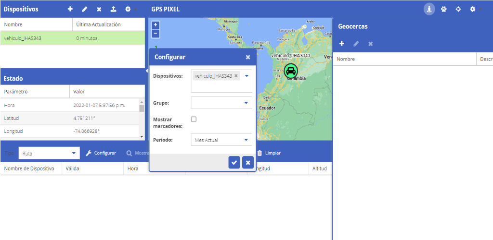Click Válida column header in report table
Viewport: 493px width, 240px height.
coord(93,168)
